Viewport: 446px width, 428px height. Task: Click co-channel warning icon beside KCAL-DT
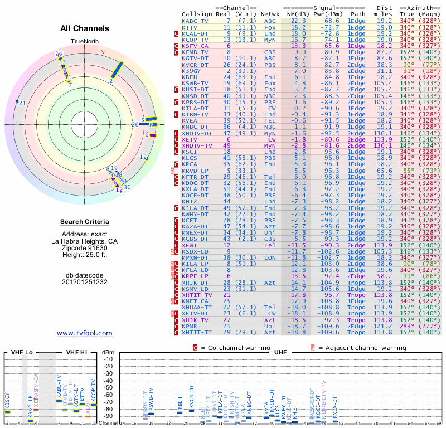pos(176,33)
